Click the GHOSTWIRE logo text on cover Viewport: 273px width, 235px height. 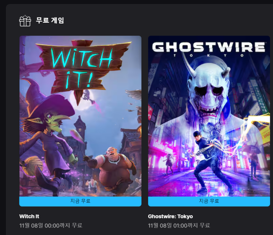click(x=209, y=47)
